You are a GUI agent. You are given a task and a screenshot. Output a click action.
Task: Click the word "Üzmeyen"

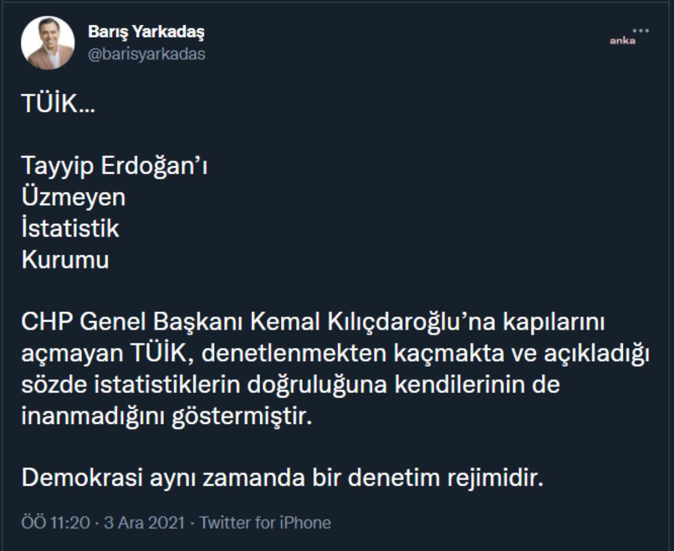click(73, 197)
